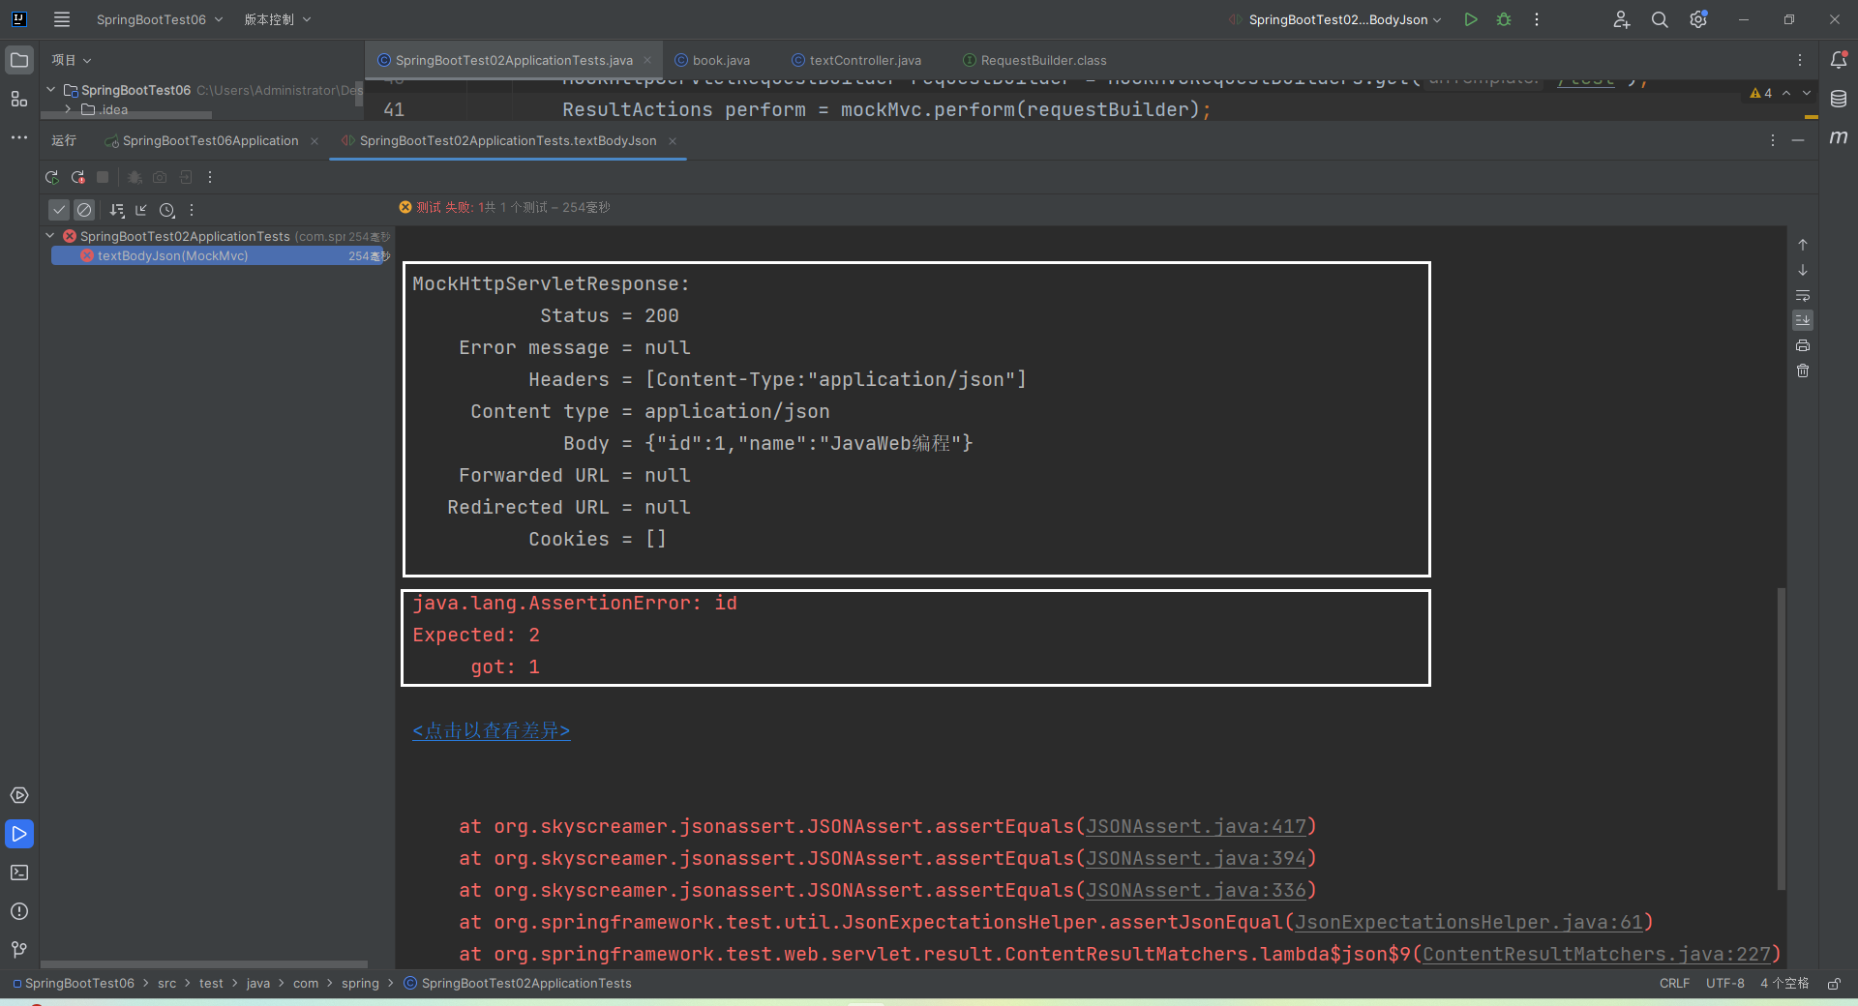This screenshot has width=1858, height=1006.
Task: Open JSONAssert.java:417 stack trace link
Action: tap(1196, 826)
